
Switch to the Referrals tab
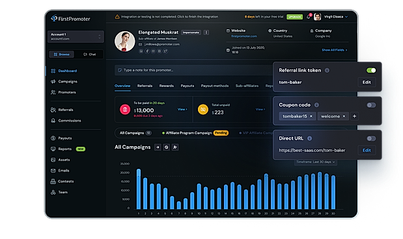145,86
